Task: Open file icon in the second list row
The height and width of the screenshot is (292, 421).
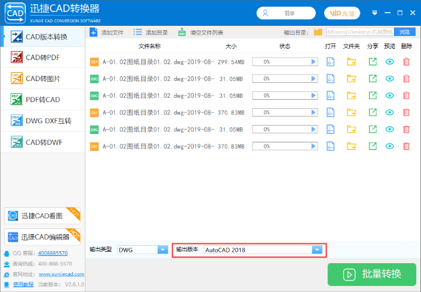Action: [330, 79]
